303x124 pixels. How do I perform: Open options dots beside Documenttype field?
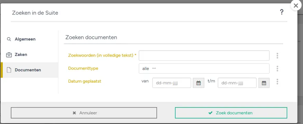tap(277, 69)
